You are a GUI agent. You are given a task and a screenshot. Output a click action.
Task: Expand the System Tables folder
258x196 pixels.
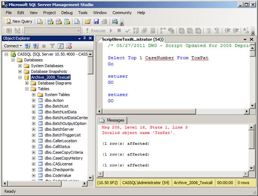[34, 95]
